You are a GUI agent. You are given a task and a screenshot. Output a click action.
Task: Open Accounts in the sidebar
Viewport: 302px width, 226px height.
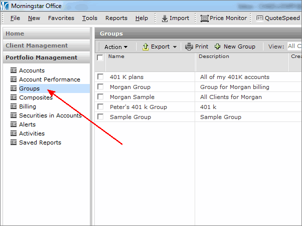click(32, 70)
